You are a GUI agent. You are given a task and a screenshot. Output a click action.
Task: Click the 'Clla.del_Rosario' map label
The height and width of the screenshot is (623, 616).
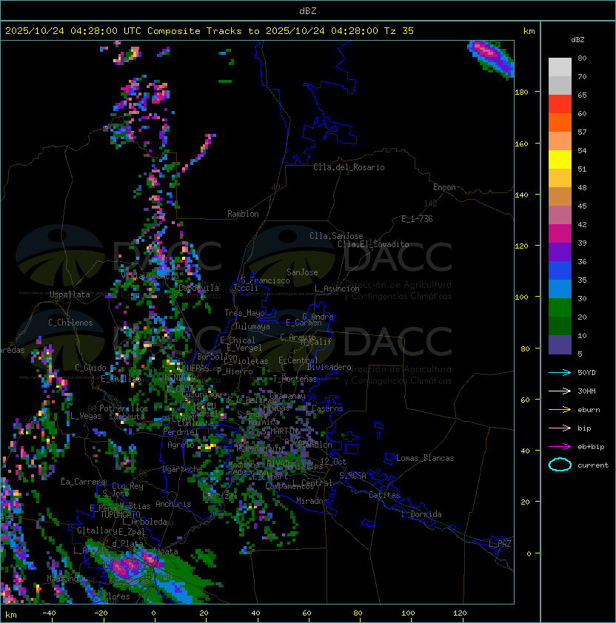(349, 167)
